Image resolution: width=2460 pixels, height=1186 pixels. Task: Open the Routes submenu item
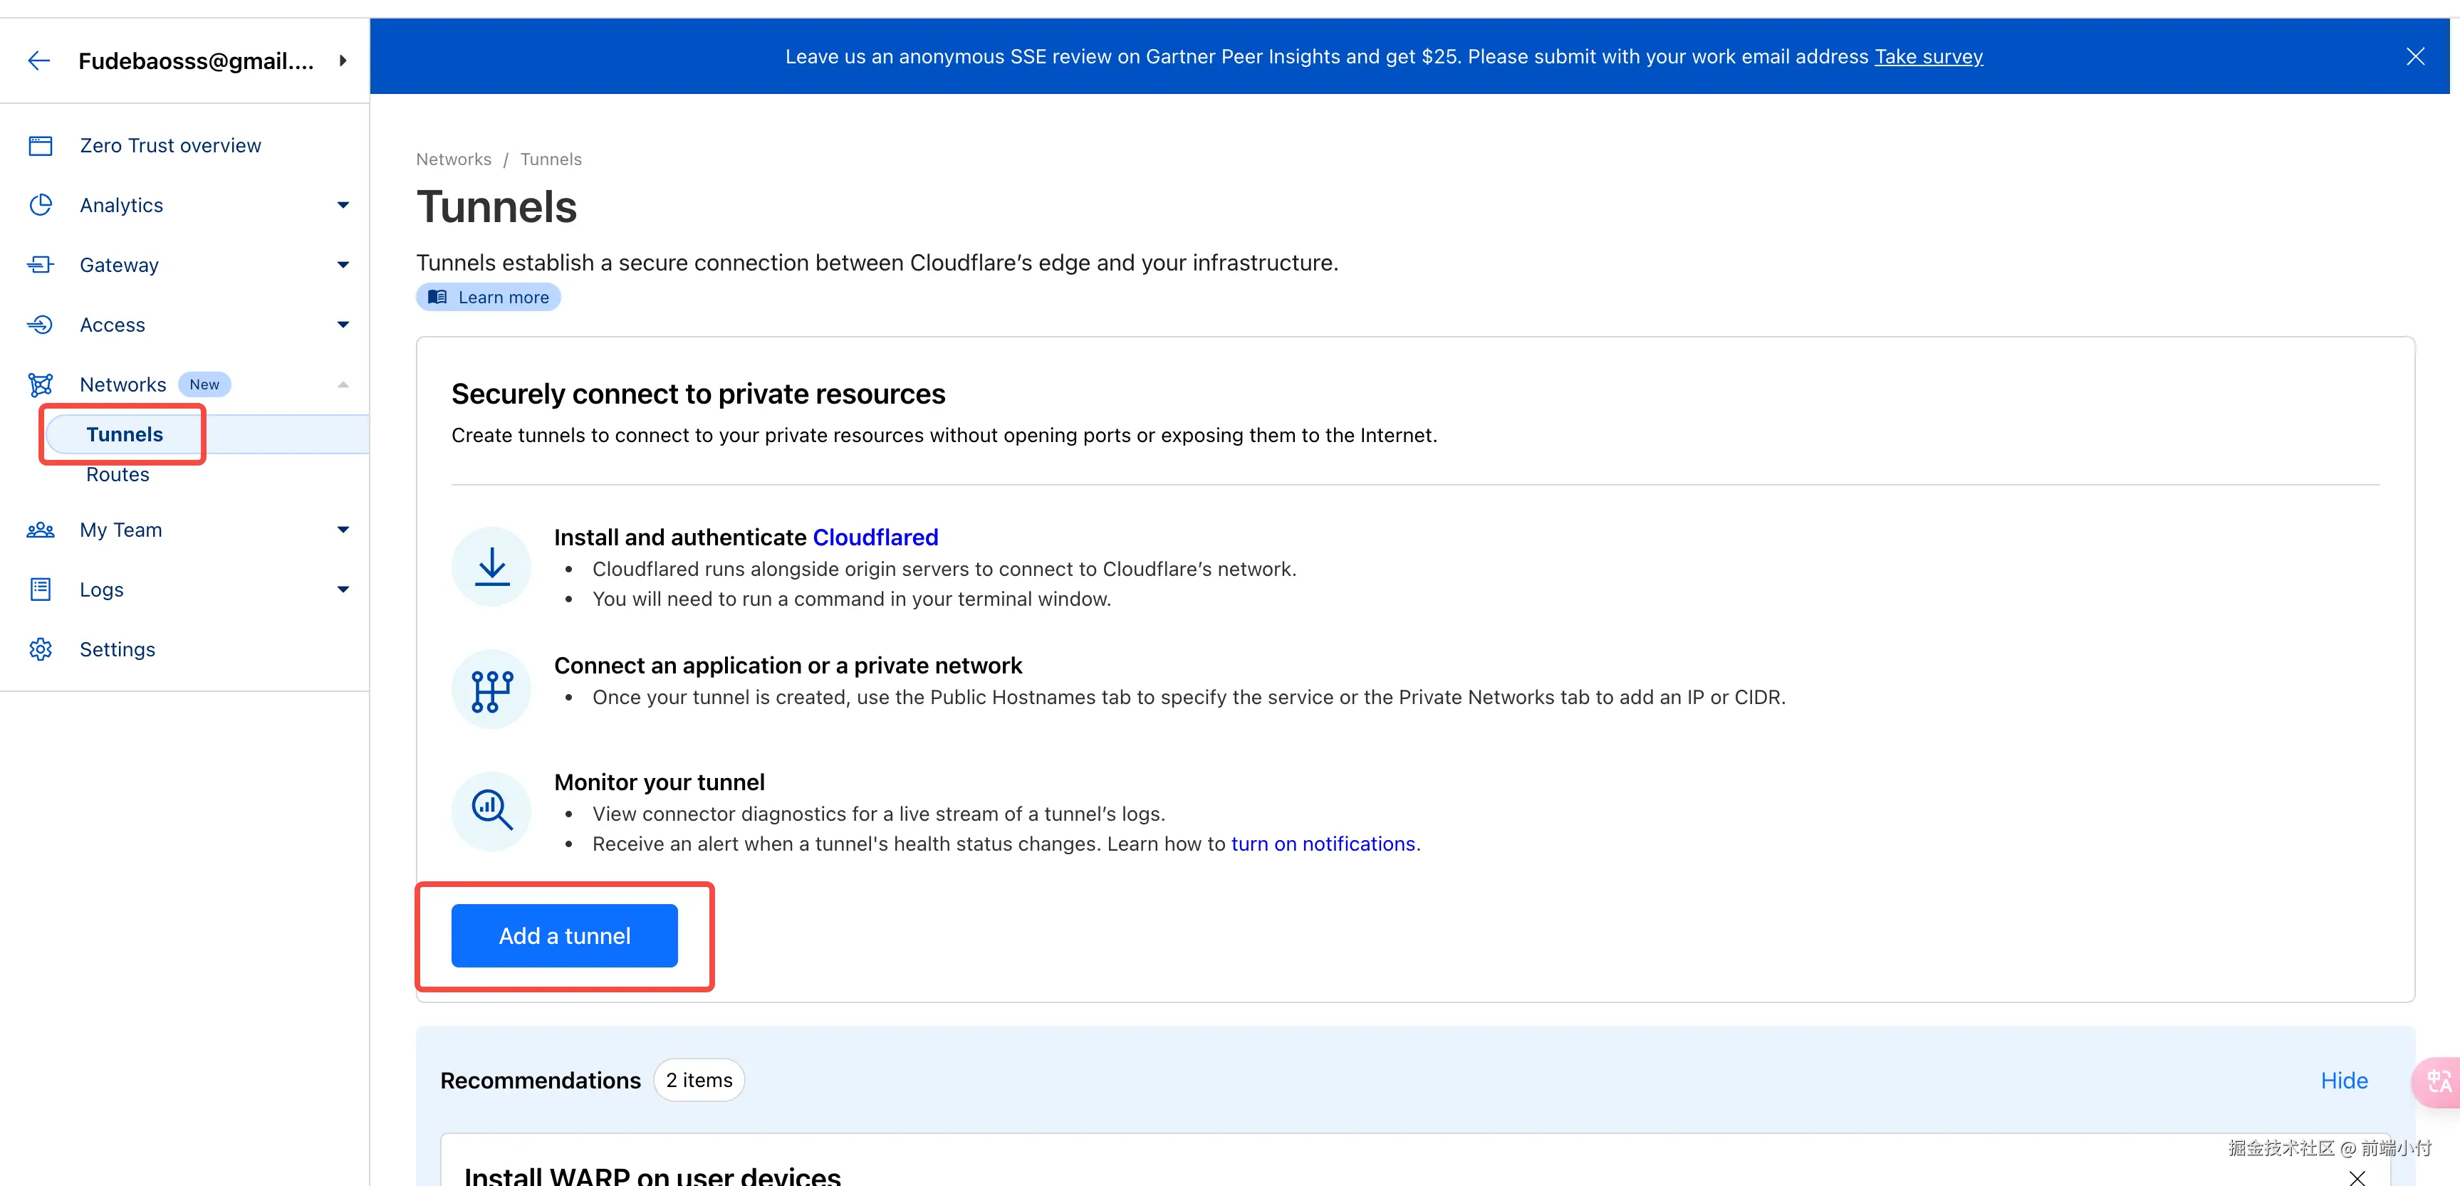118,475
